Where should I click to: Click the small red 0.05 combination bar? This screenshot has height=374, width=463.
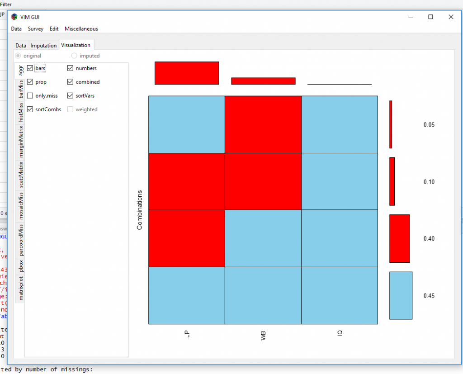(x=391, y=124)
